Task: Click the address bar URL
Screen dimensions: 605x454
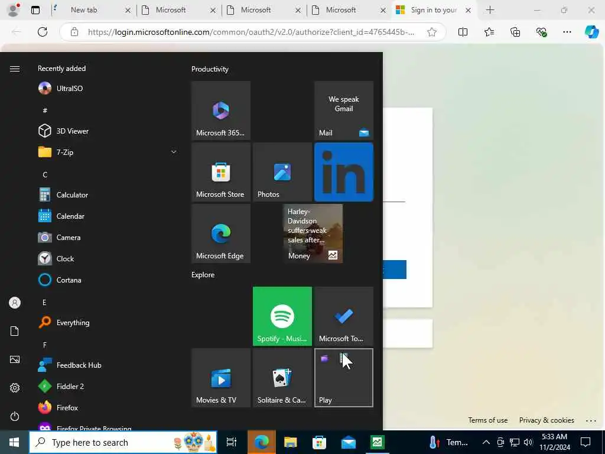Action: [x=251, y=32]
